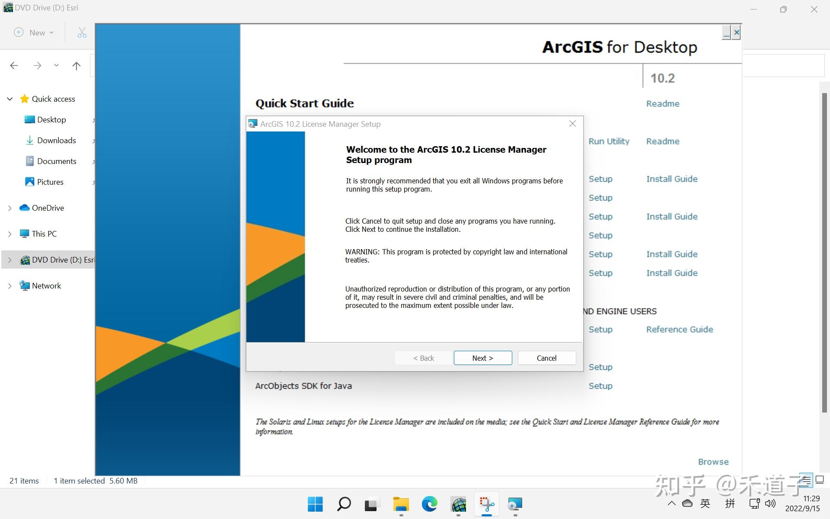This screenshot has width=830, height=519.
Task: Select the Cut icon in Explorer toolbar
Action: [81, 32]
